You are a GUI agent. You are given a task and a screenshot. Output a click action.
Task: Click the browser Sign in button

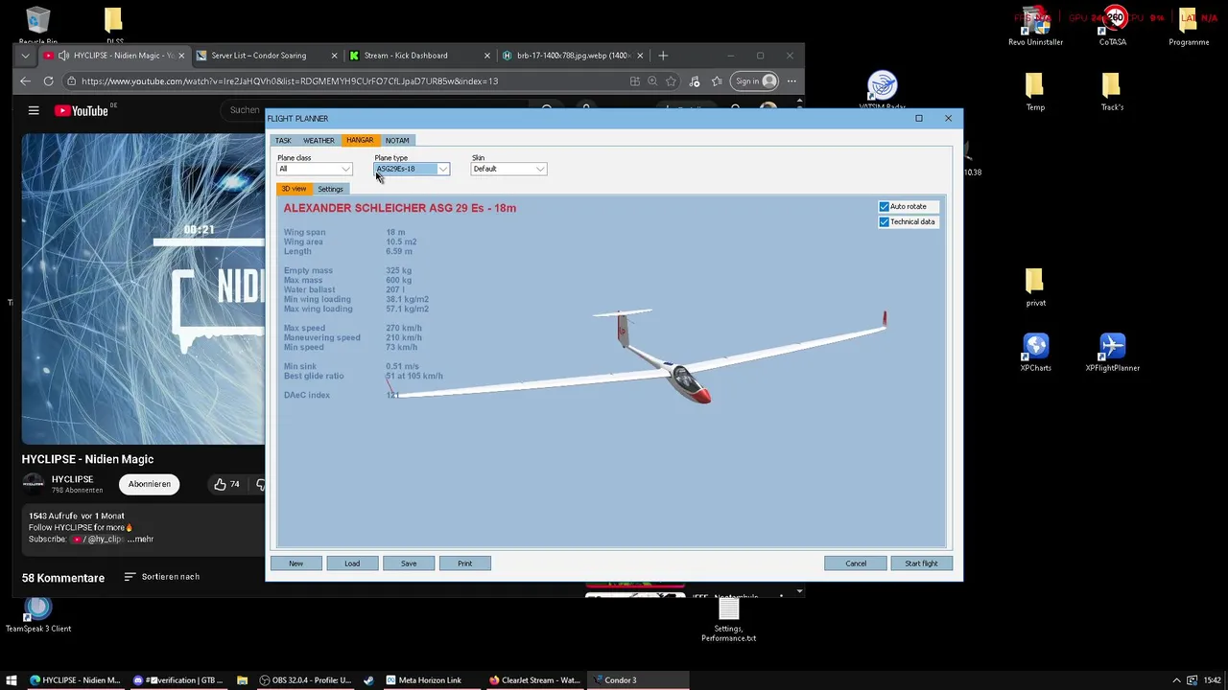click(x=754, y=81)
